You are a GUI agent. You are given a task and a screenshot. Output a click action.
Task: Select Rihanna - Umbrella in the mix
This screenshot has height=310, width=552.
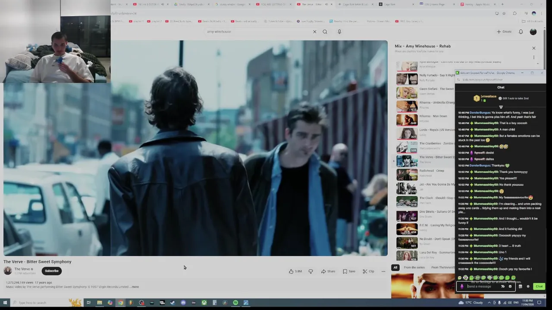click(x=425, y=106)
